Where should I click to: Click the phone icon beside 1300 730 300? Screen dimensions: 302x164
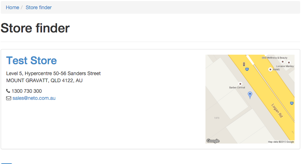pyautogui.click(x=8, y=91)
